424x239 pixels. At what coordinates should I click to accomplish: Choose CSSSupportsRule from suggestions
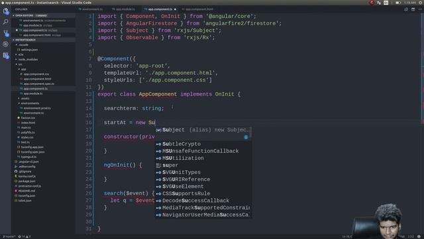(x=203, y=194)
